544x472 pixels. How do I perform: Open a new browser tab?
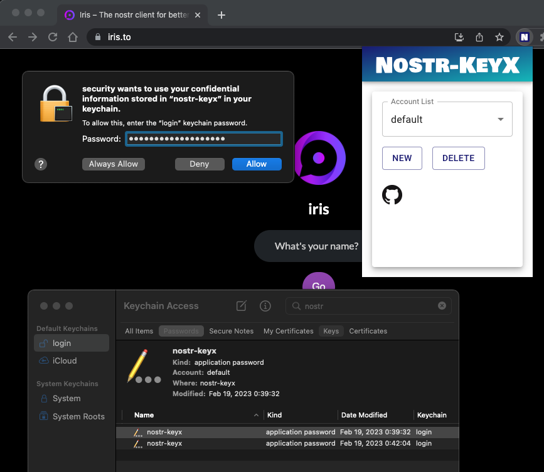click(221, 15)
